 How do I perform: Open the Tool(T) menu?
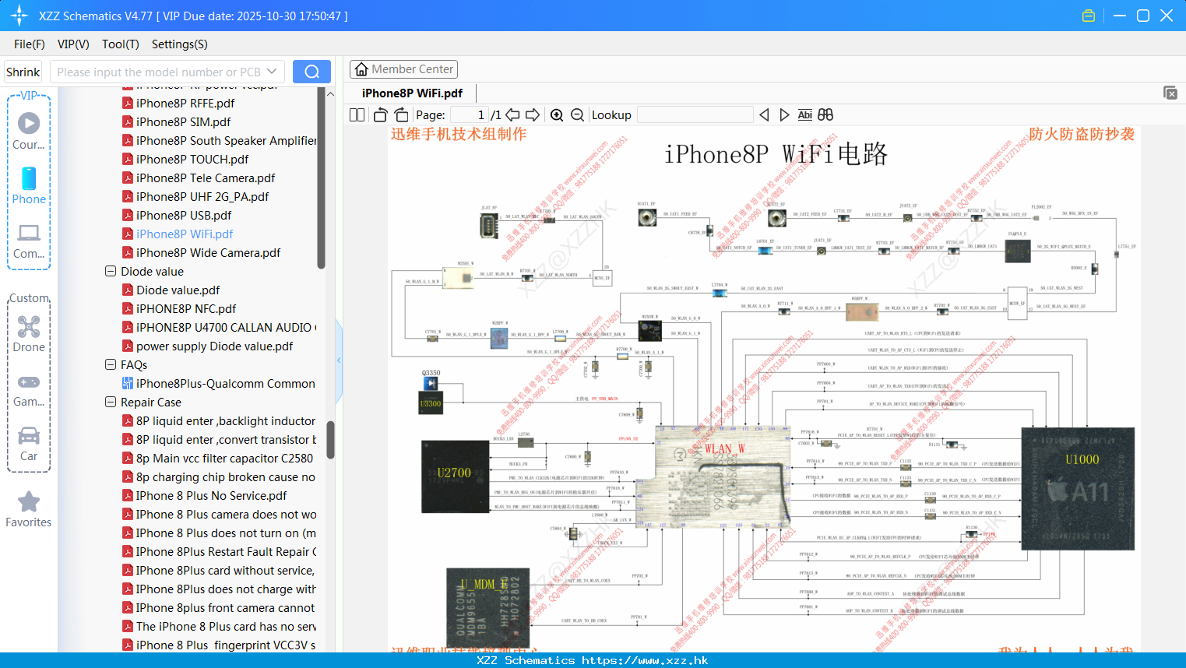[121, 44]
